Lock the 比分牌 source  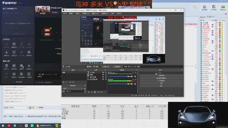click(106, 73)
